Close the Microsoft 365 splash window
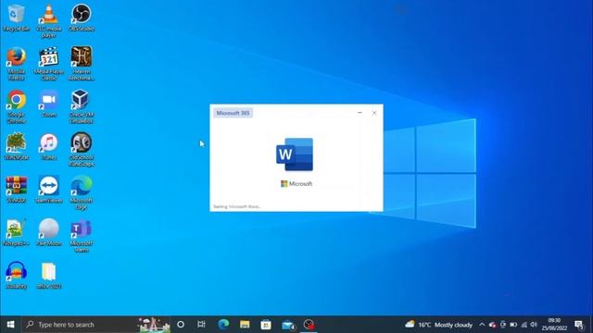Image resolution: width=593 pixels, height=333 pixels. [x=374, y=113]
